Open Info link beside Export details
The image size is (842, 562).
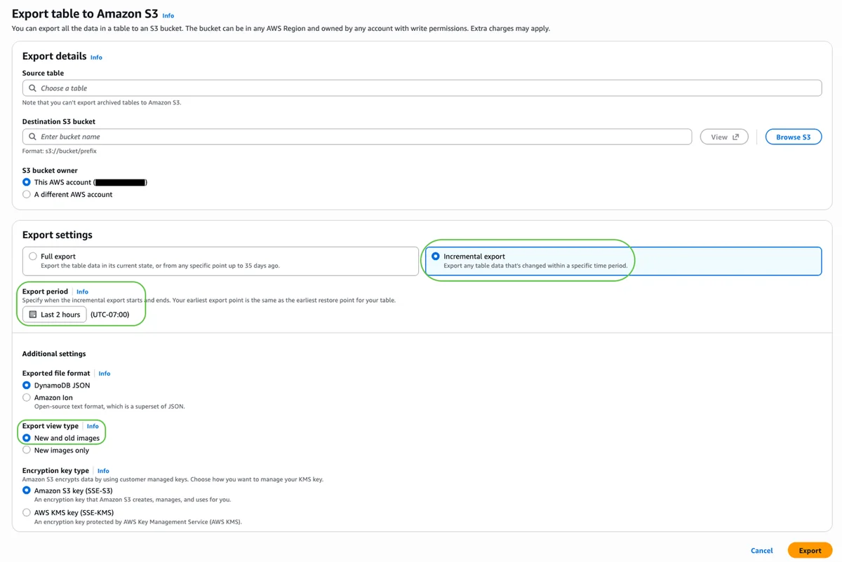tap(96, 57)
